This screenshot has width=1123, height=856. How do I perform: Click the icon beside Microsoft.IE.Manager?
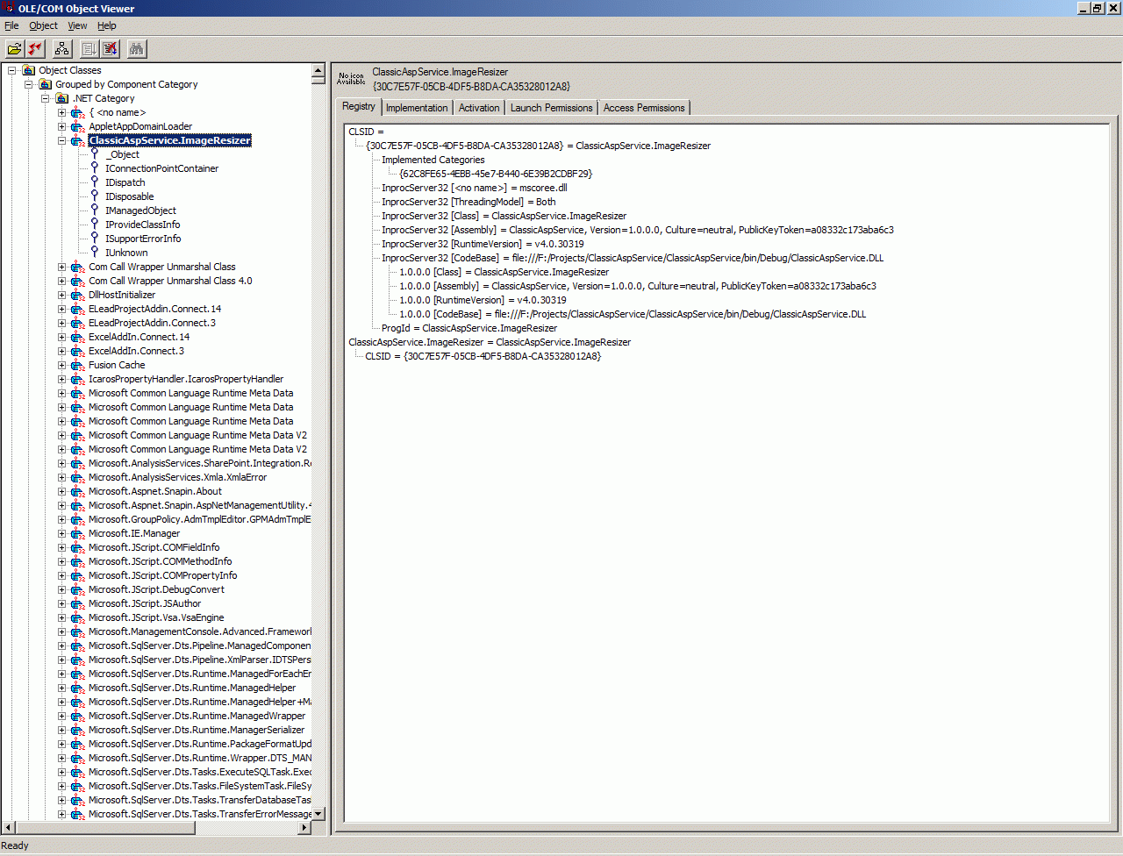(78, 533)
